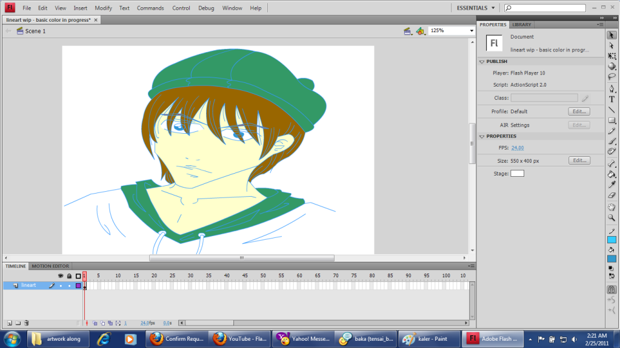Select the Eraser tool
Viewport: 620px width, 348px height.
click(612, 195)
